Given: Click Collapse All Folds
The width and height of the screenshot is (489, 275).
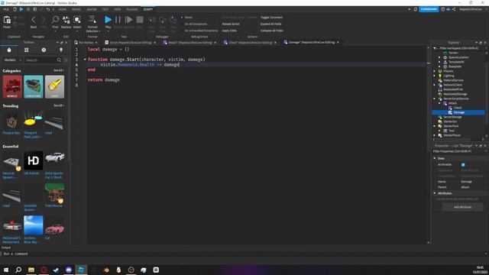Looking at the screenshot, I should point(272,31).
